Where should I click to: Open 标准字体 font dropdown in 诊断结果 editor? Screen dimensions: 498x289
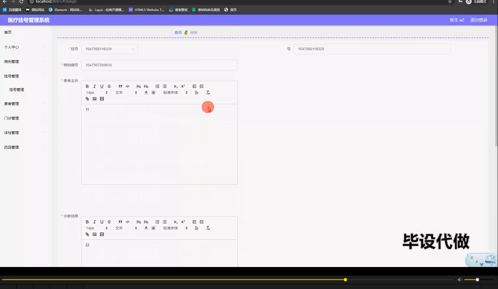pyautogui.click(x=175, y=228)
